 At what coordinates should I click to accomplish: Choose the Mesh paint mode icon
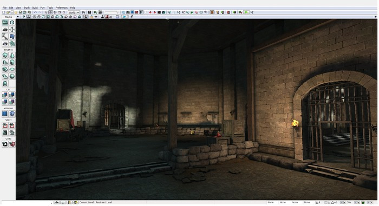point(5,36)
